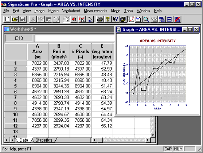Viewport: 203px width, 153px height.
Task: Click the Paste clipboard icon
Action: click(48, 19)
